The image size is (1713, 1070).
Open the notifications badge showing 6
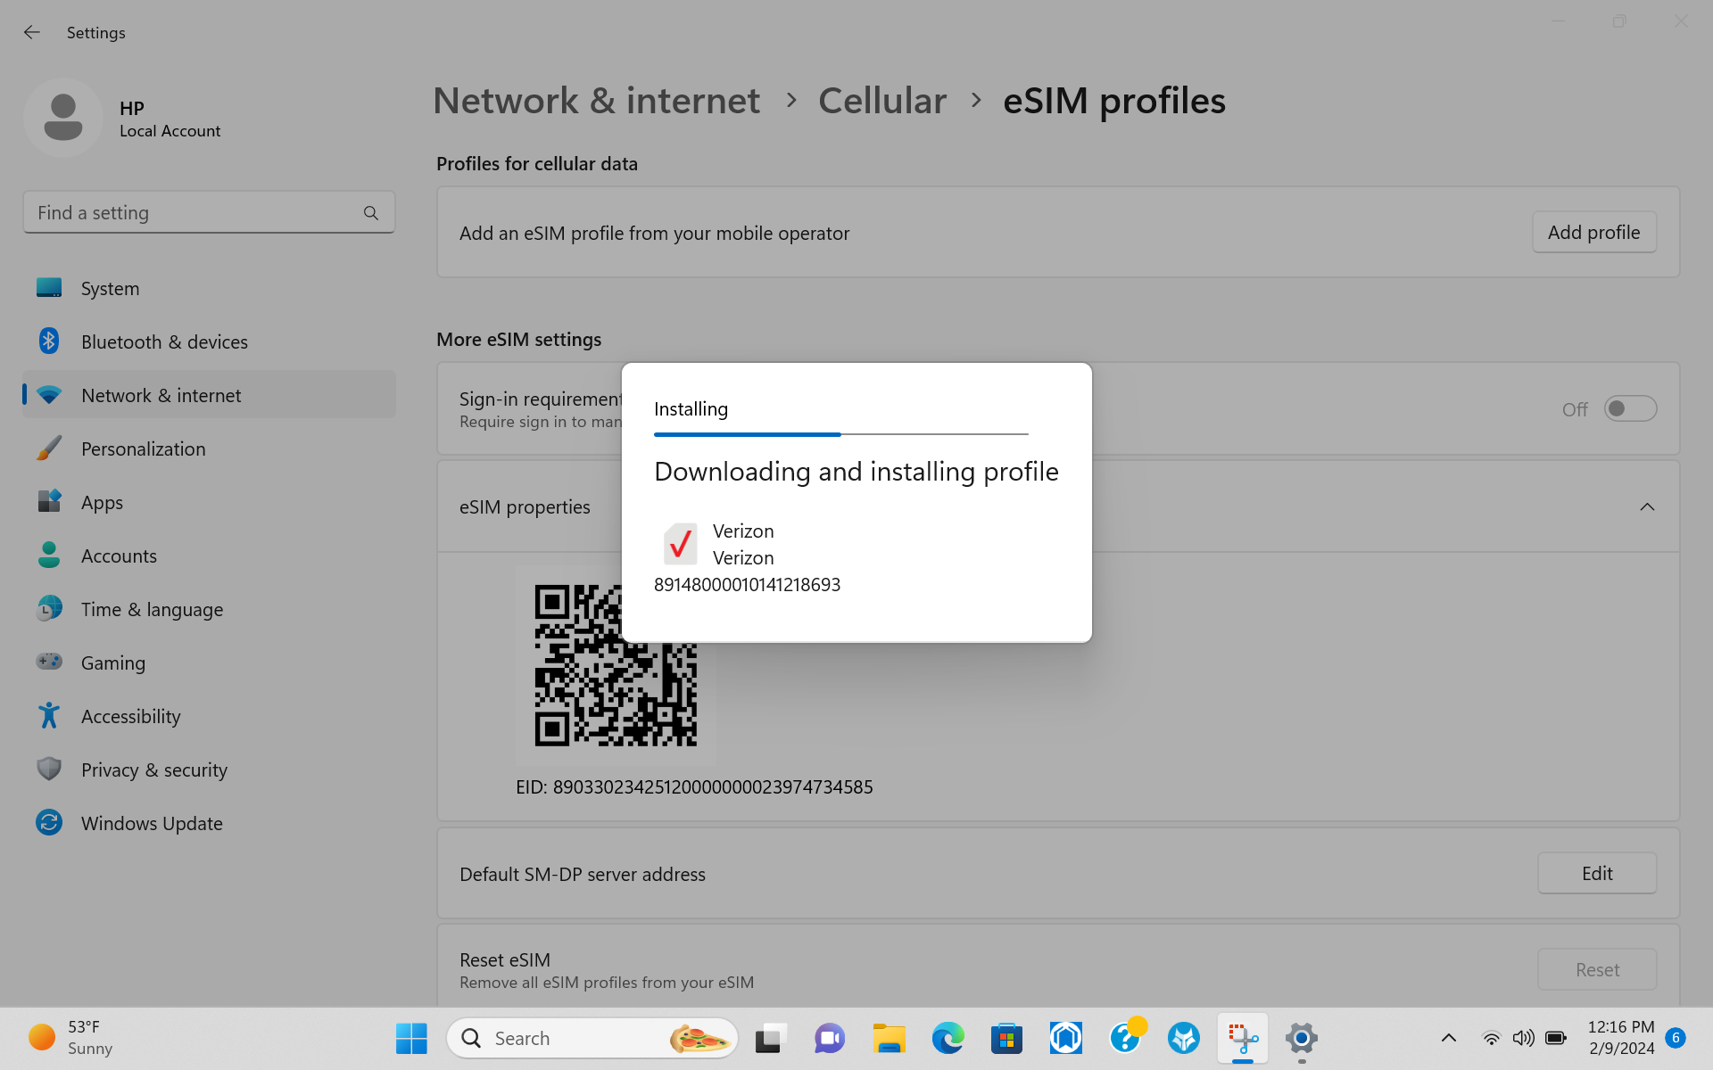(x=1676, y=1038)
